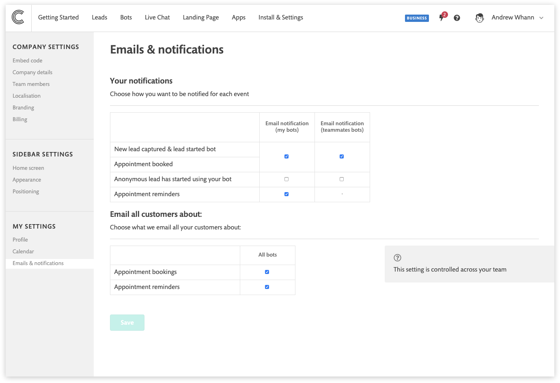Open the lightning bolt notifications icon
Viewport: 560px width, 383px height.
pyautogui.click(x=442, y=17)
